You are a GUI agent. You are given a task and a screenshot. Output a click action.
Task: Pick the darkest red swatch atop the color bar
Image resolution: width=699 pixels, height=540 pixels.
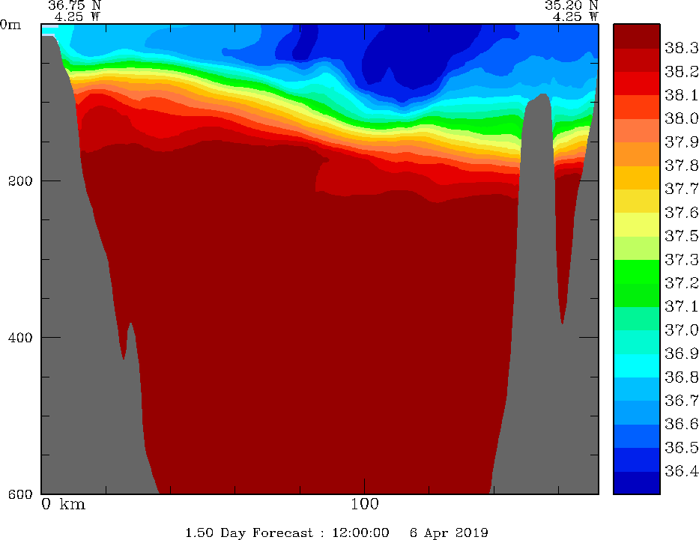tap(636, 36)
